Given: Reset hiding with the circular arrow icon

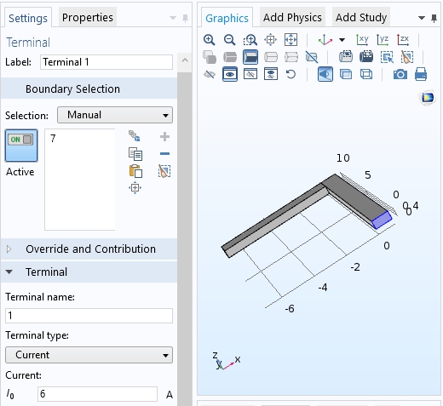Looking at the screenshot, I should tap(291, 74).
